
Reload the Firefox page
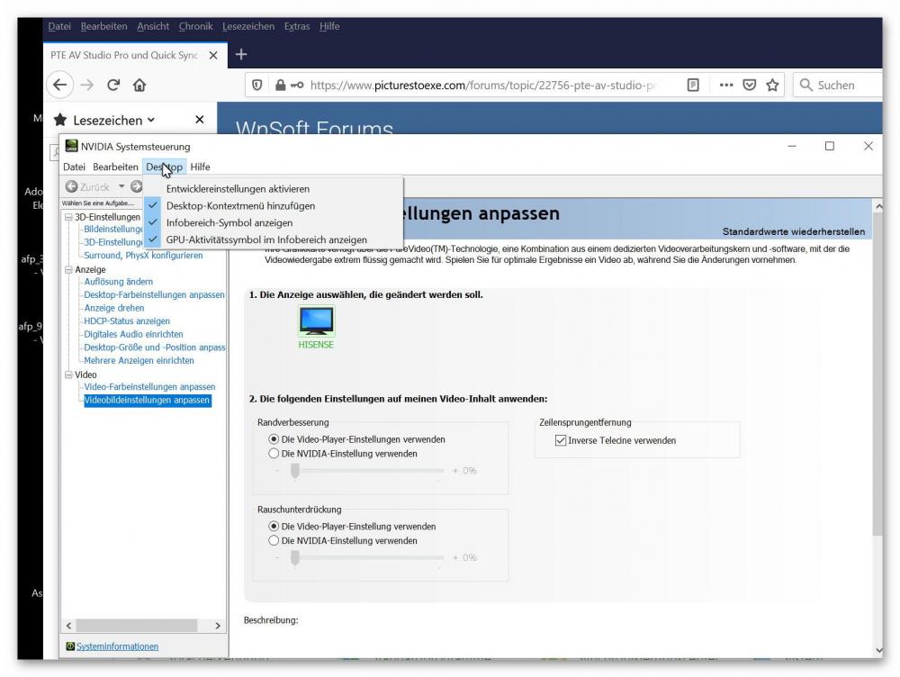(113, 85)
